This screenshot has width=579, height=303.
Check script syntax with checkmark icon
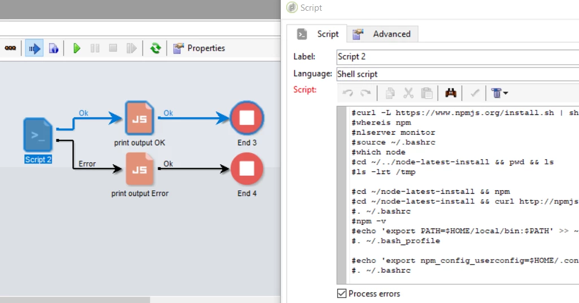click(x=474, y=93)
